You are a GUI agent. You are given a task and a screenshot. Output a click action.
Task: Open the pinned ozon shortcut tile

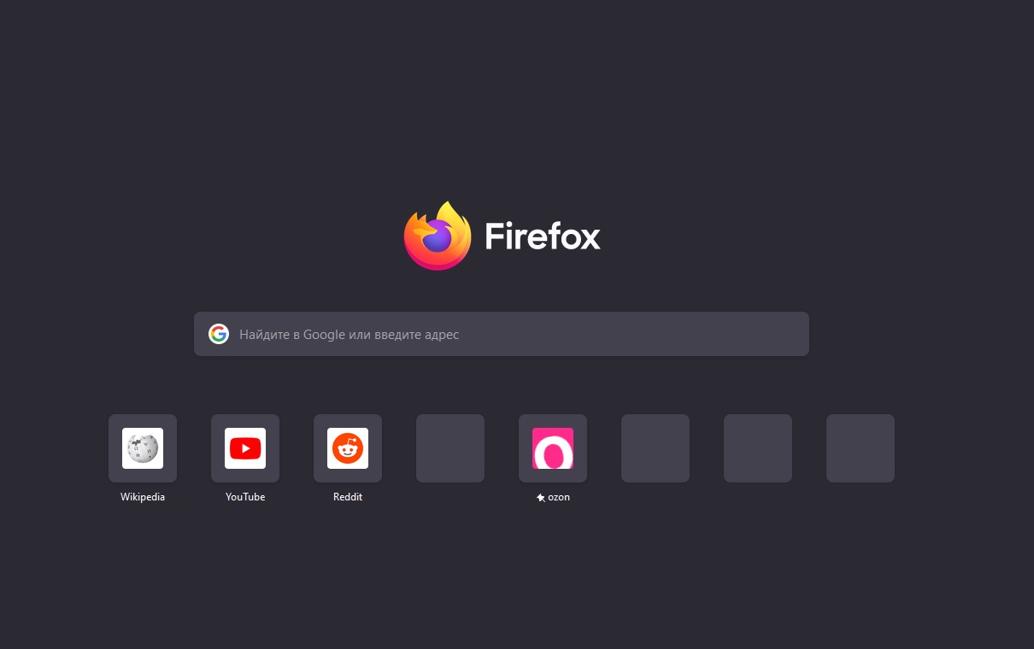pos(553,448)
